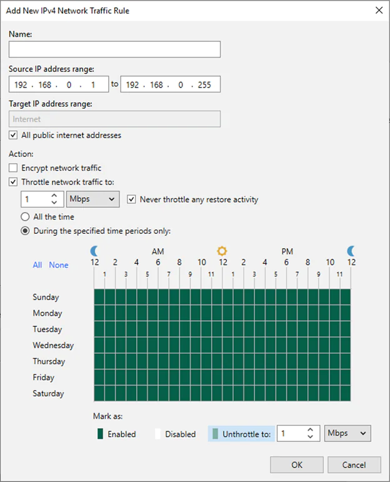Select During the specified time periods only
Viewport: 390px width, 482px height.
coord(25,231)
